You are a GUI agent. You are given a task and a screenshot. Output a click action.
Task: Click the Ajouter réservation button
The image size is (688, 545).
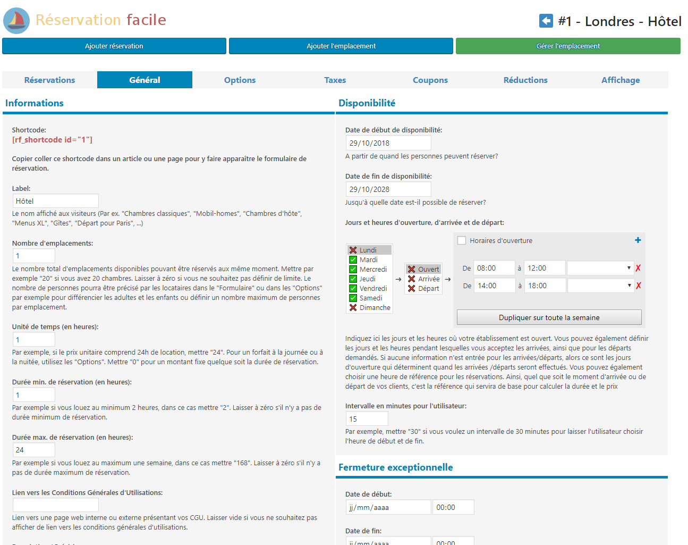pyautogui.click(x=114, y=46)
